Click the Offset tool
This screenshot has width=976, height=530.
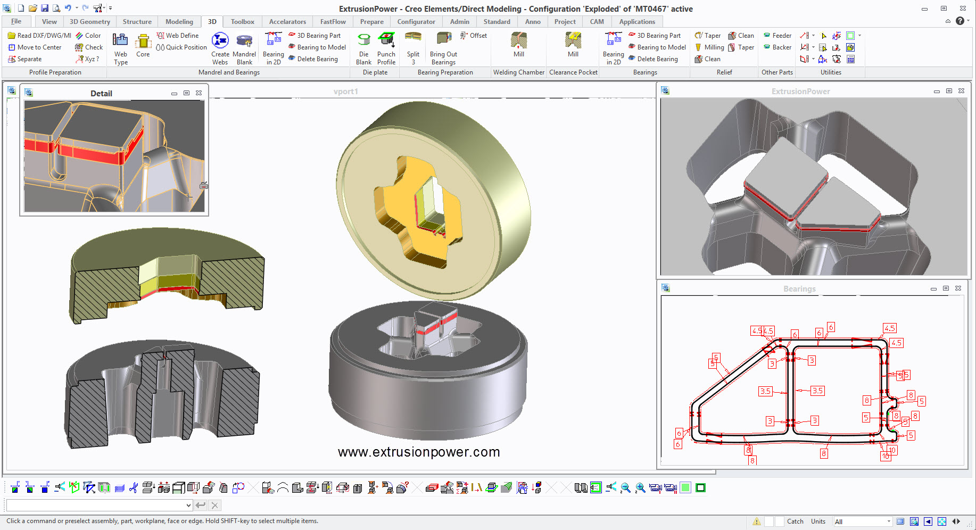coord(474,36)
